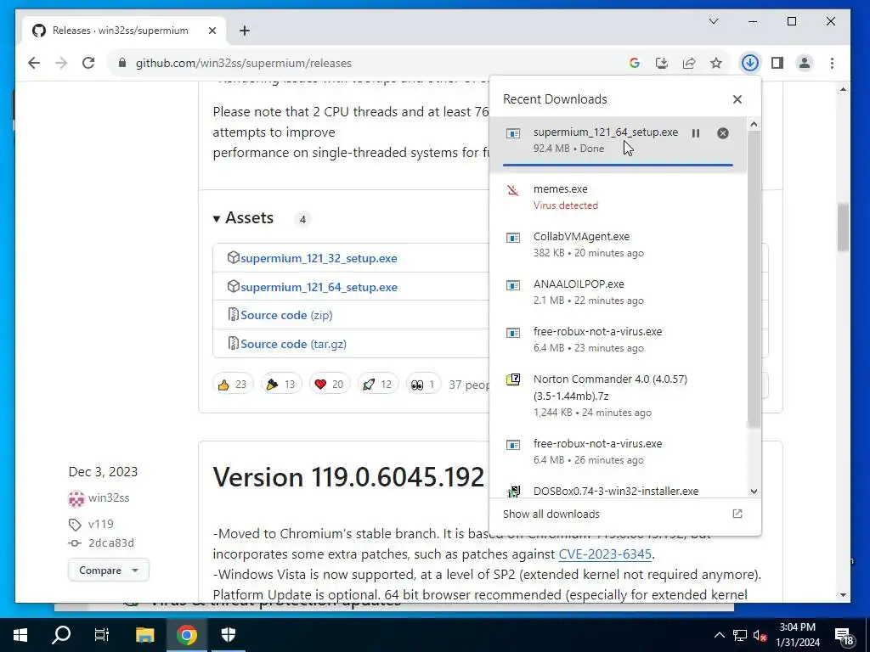Image resolution: width=870 pixels, height=652 pixels.
Task: Reload the GitHub releases page
Action: tap(88, 63)
